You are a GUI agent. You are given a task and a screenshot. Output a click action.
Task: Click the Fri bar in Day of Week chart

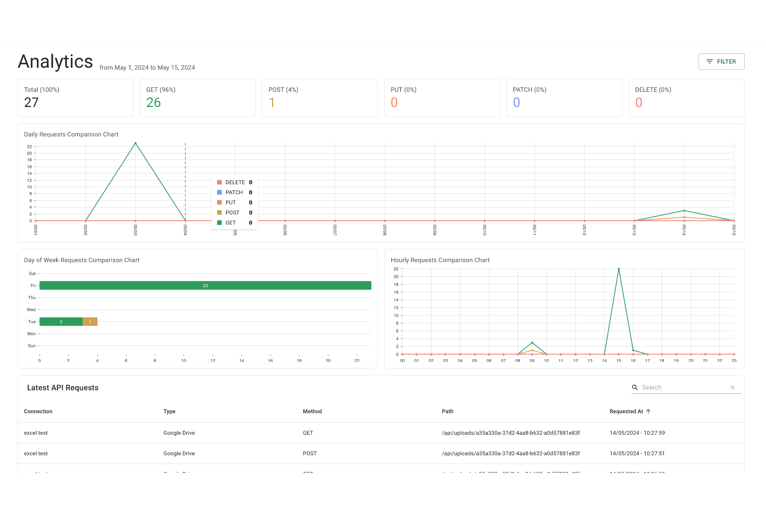(205, 285)
